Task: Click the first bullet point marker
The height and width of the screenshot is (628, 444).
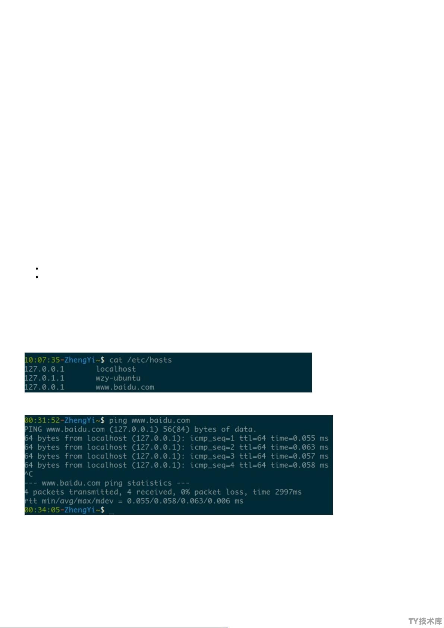Action: click(37, 268)
